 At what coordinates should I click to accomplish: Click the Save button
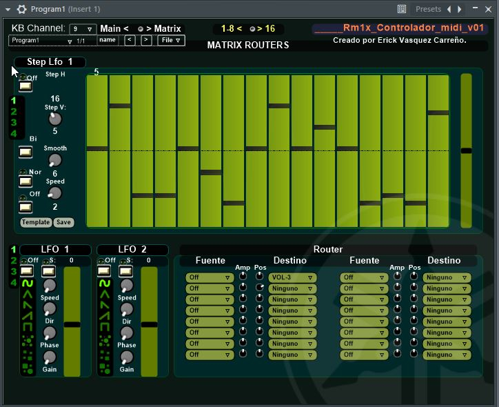[x=63, y=223]
